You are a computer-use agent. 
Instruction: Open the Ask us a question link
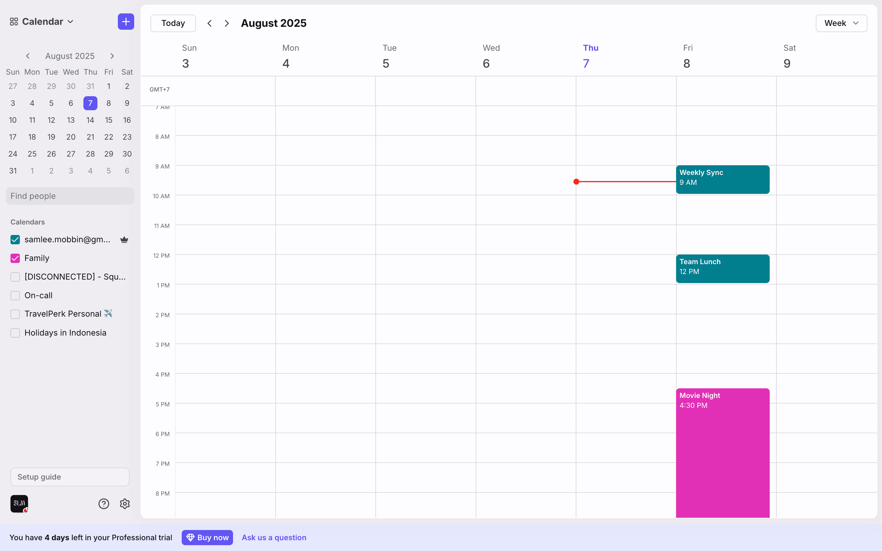(x=274, y=538)
